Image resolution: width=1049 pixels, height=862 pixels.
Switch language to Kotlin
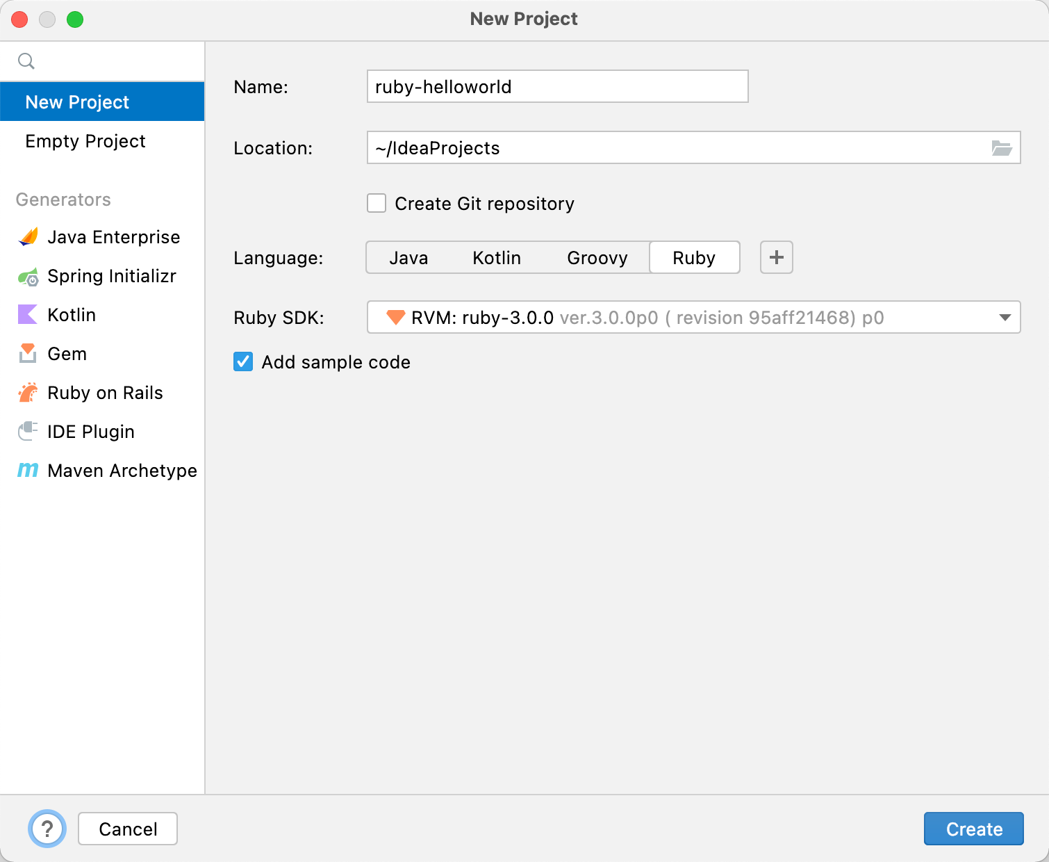pos(497,258)
